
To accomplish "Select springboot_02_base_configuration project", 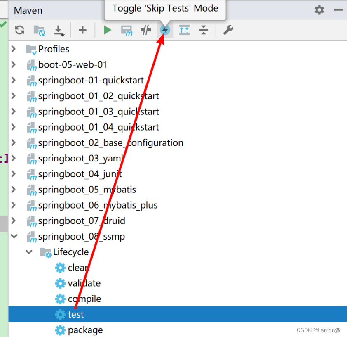I will pyautogui.click(x=110, y=143).
